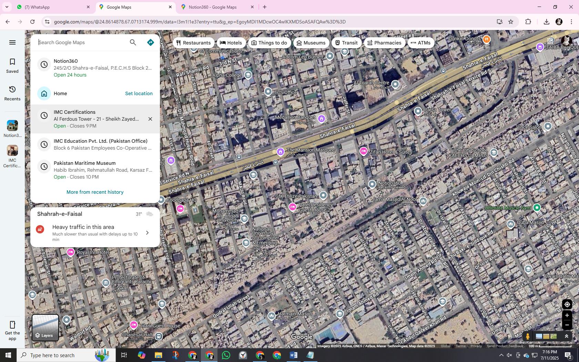Open the browser downloads panel

546,22
